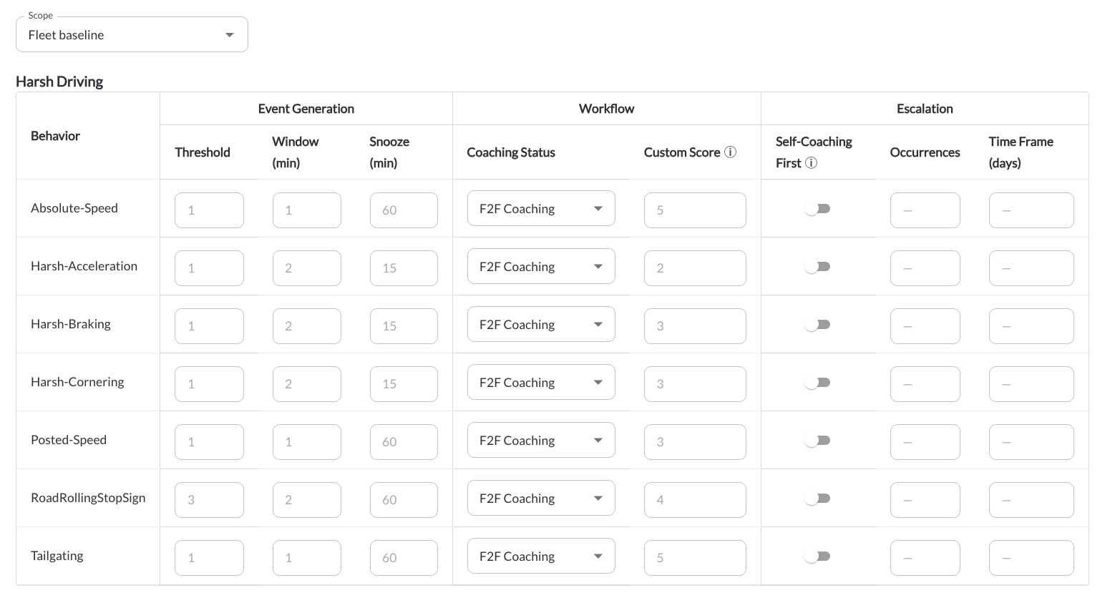Click the Self-Coaching First info icon
This screenshot has height=603, width=1115.
coord(811,162)
